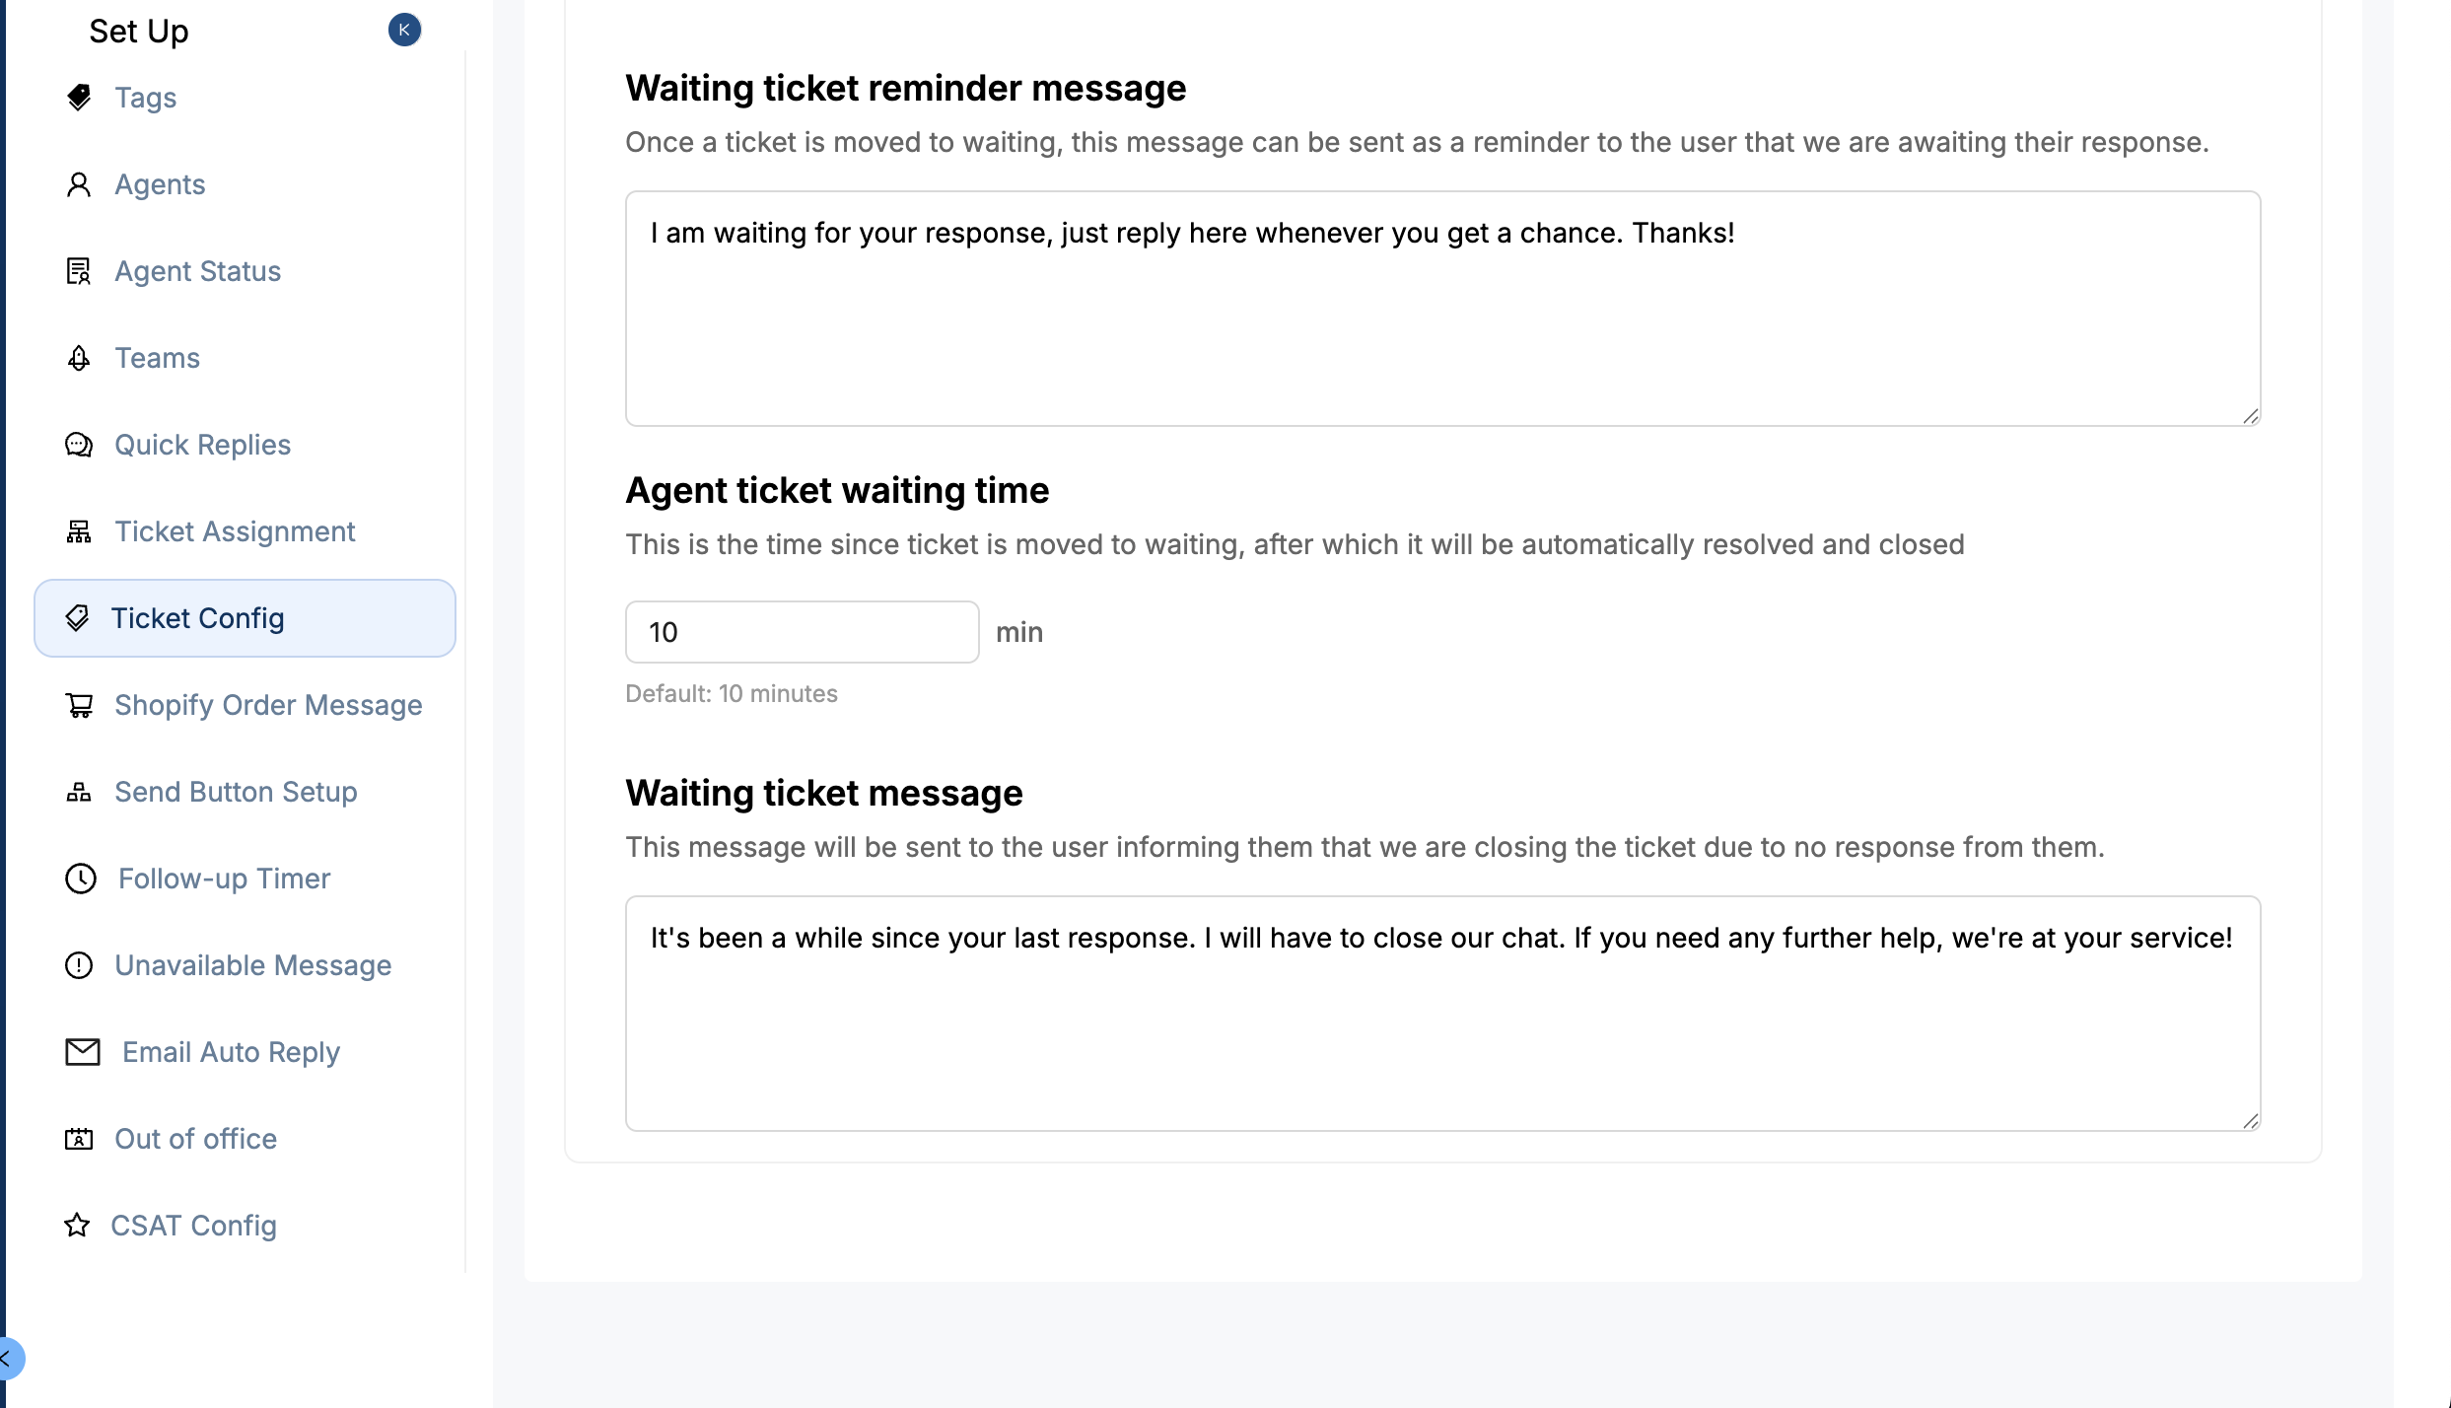Open Send Button Setup page

tap(236, 792)
